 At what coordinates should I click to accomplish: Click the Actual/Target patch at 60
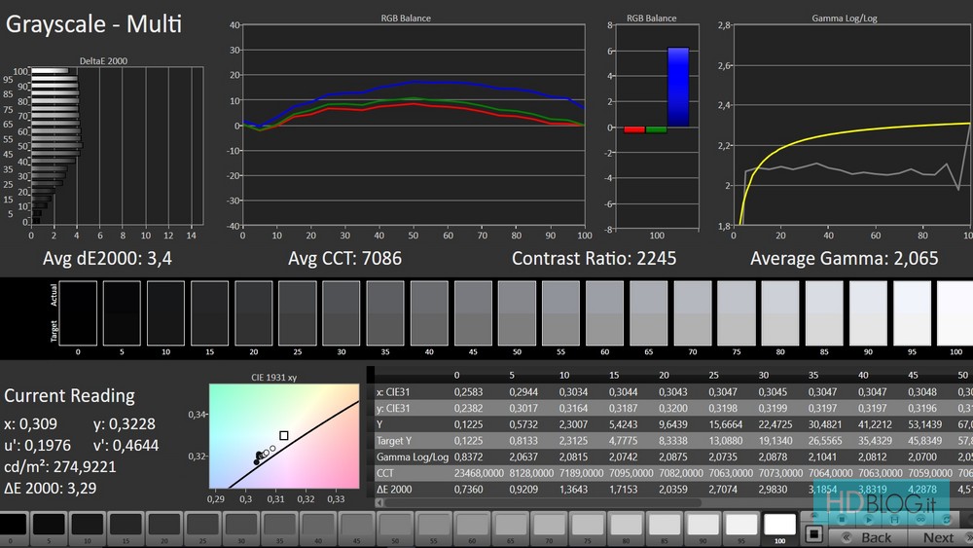point(604,311)
